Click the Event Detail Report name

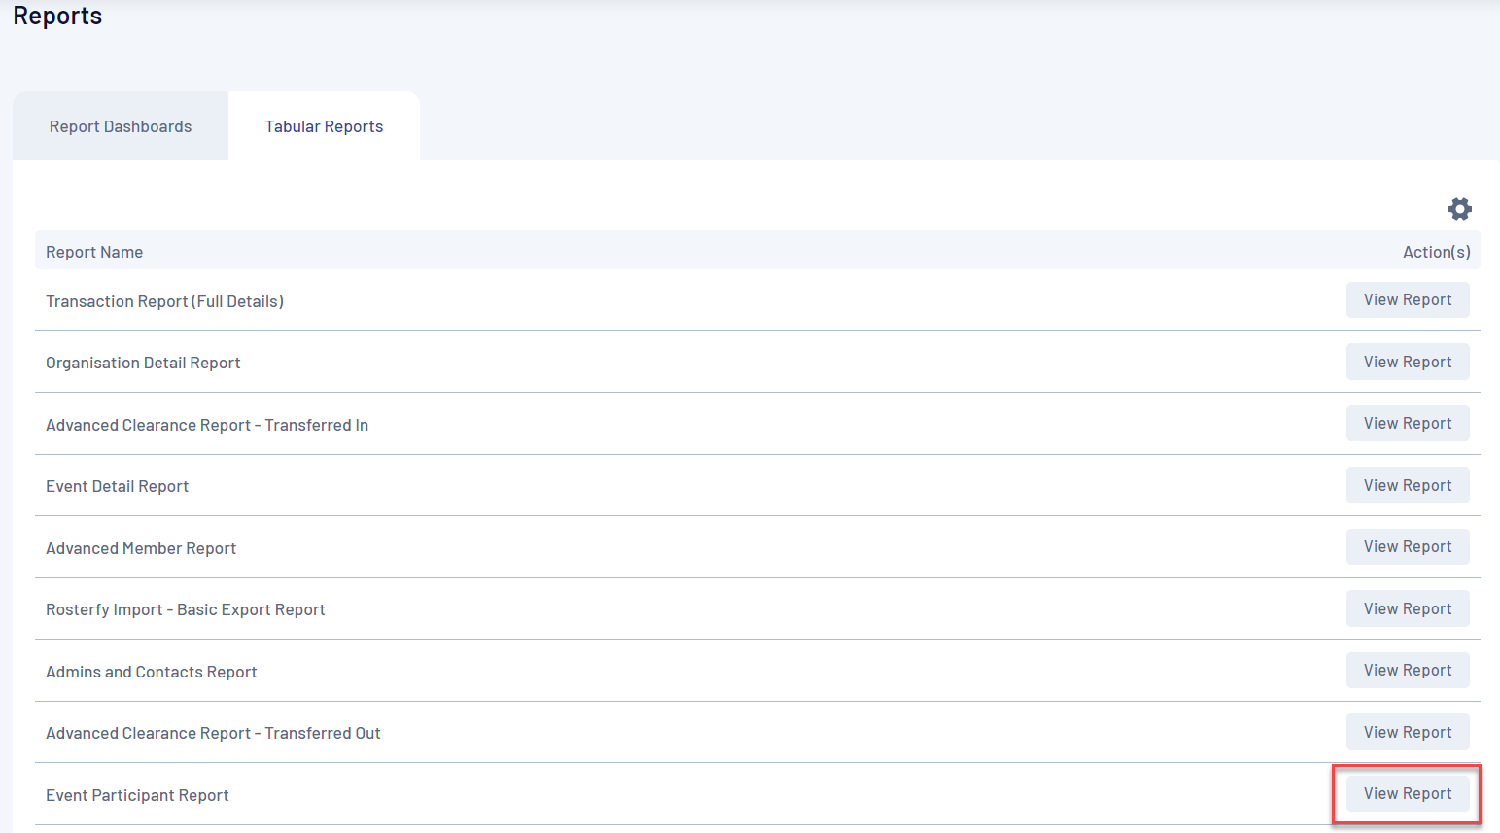(117, 486)
